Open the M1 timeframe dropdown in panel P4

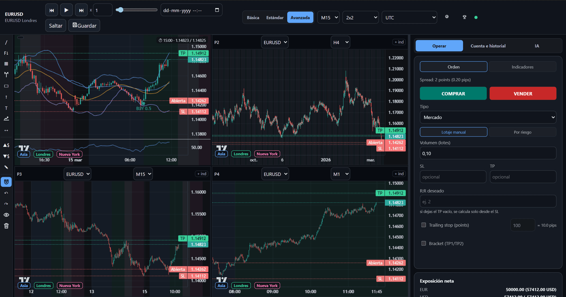click(x=340, y=174)
